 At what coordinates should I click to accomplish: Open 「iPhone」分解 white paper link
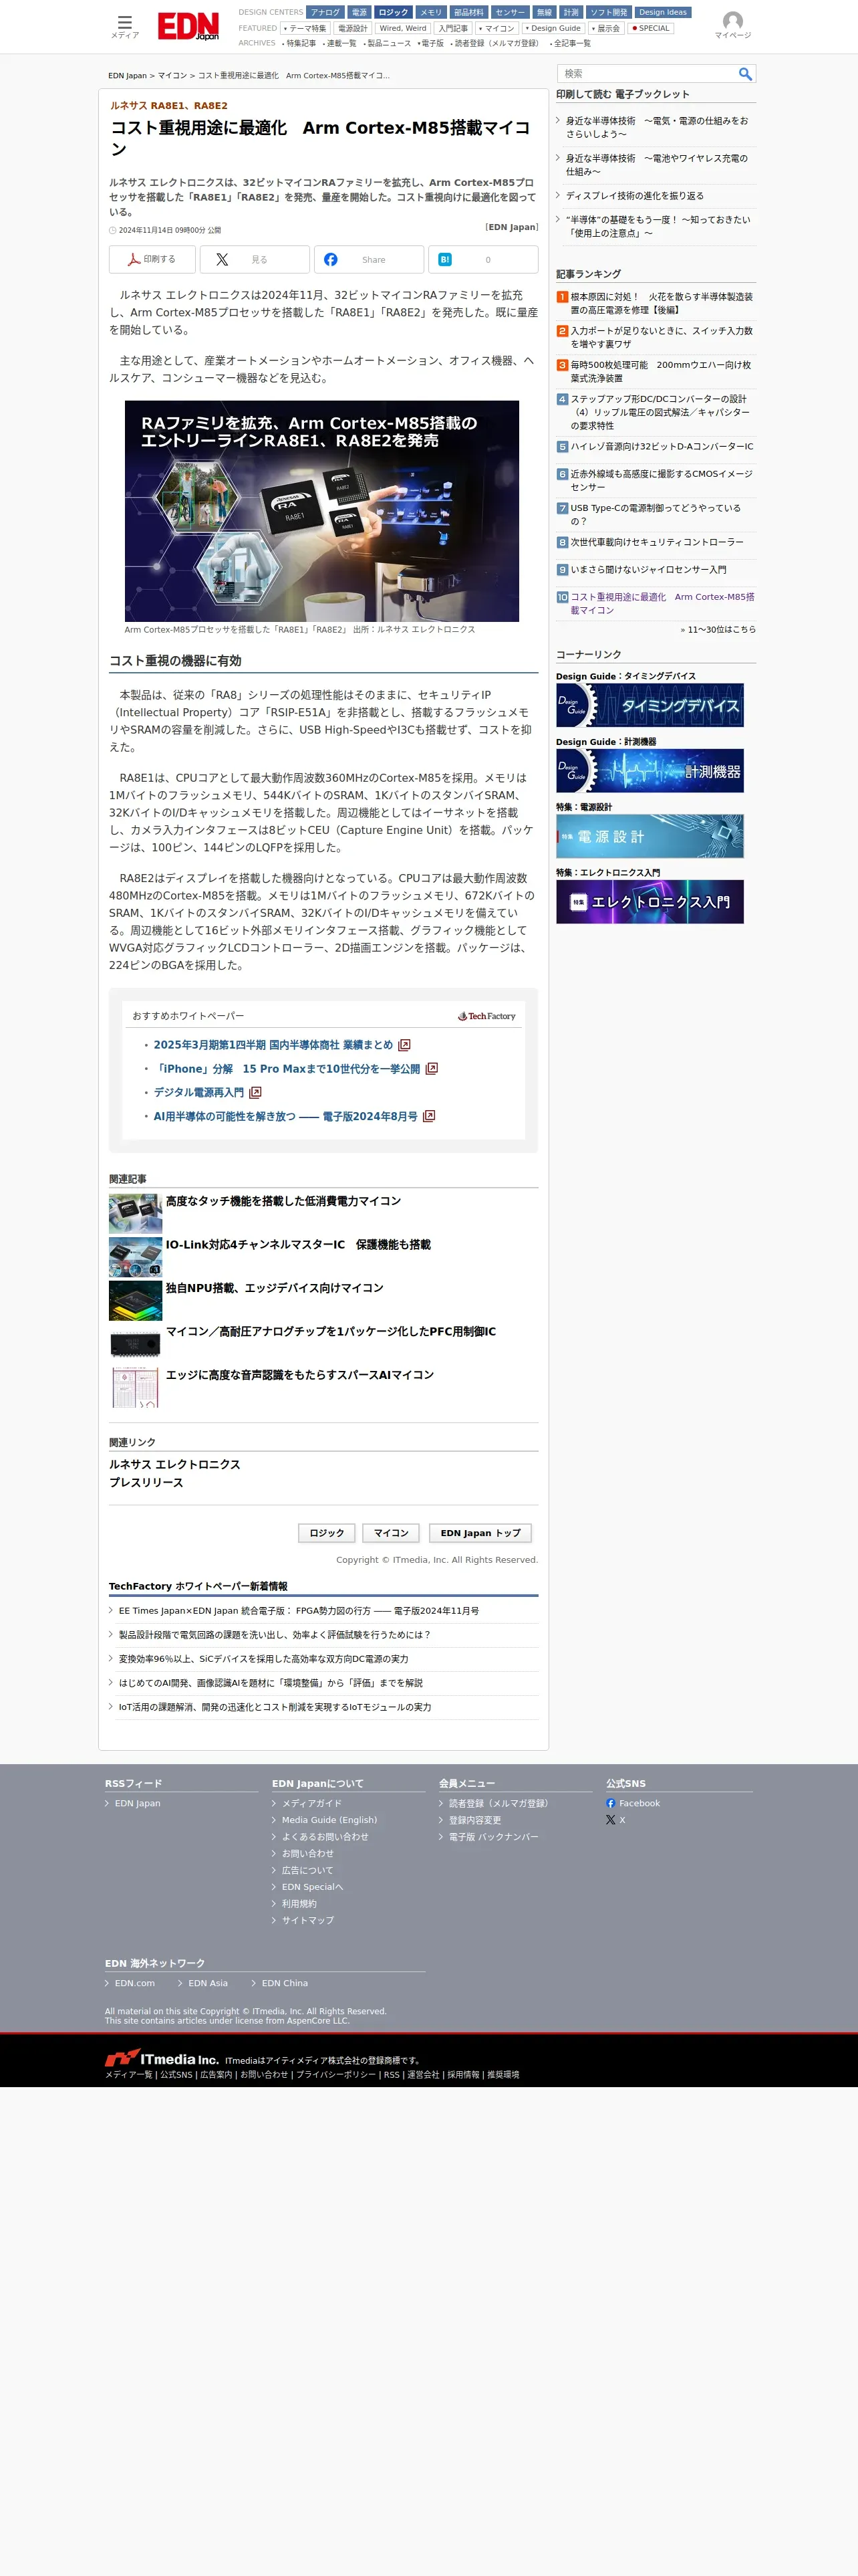287,1069
